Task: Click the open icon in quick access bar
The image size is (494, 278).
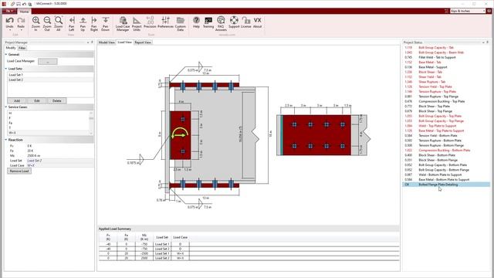Action: (13, 4)
